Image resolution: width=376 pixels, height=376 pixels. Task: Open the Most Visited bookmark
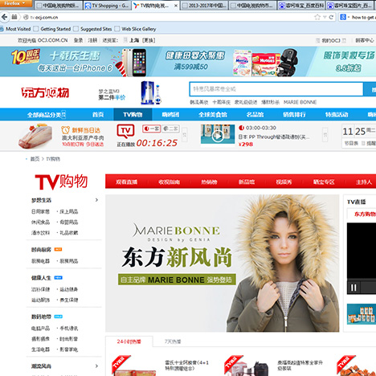click(x=15, y=29)
